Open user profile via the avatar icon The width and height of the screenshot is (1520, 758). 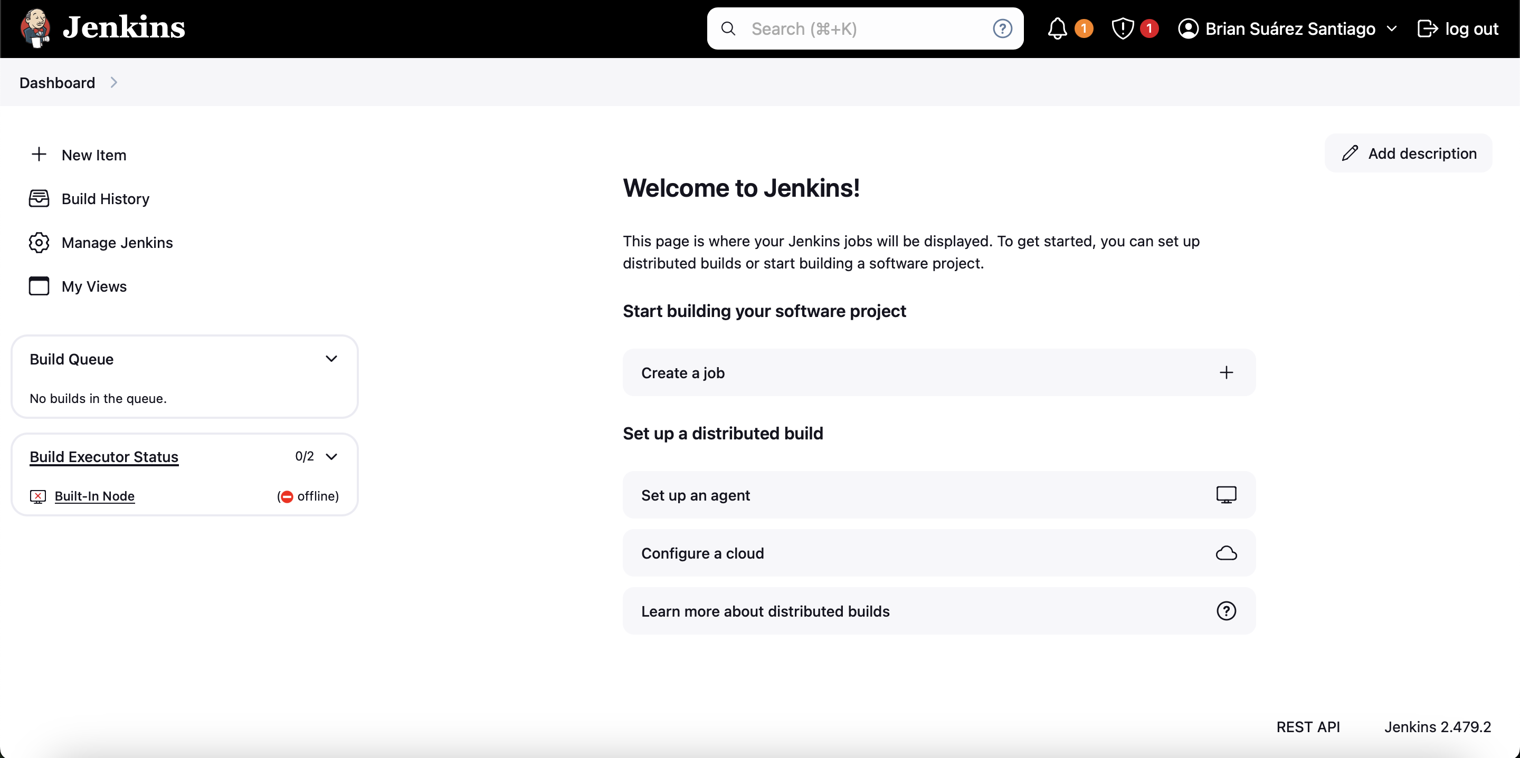click(1189, 28)
